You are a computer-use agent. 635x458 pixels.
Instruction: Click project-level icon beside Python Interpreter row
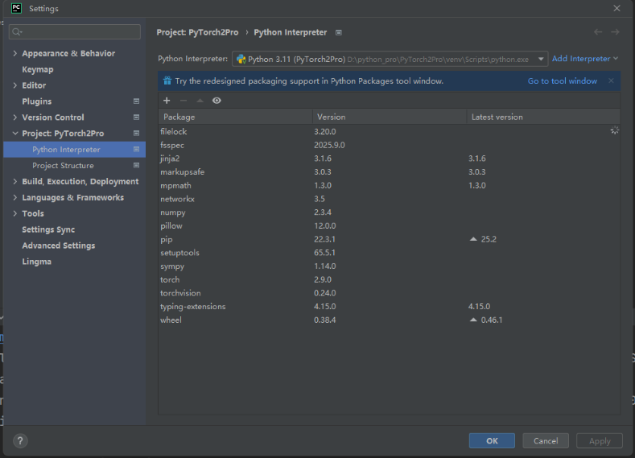[137, 149]
